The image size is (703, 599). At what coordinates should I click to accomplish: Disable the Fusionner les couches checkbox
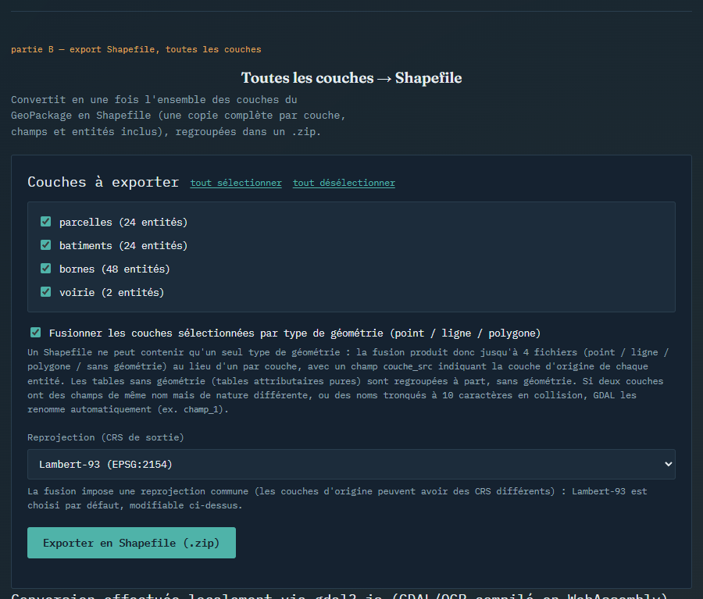click(35, 332)
